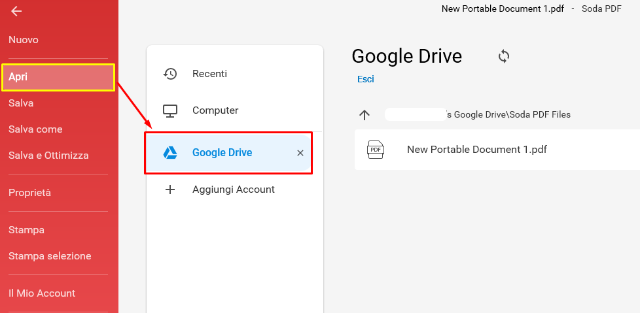This screenshot has width=640, height=313.
Task: Select the Google Drive location entry
Action: point(228,153)
